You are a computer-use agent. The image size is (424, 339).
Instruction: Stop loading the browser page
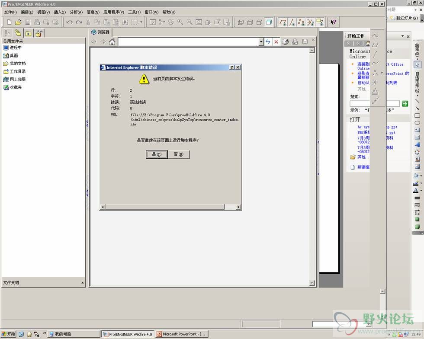276,42
